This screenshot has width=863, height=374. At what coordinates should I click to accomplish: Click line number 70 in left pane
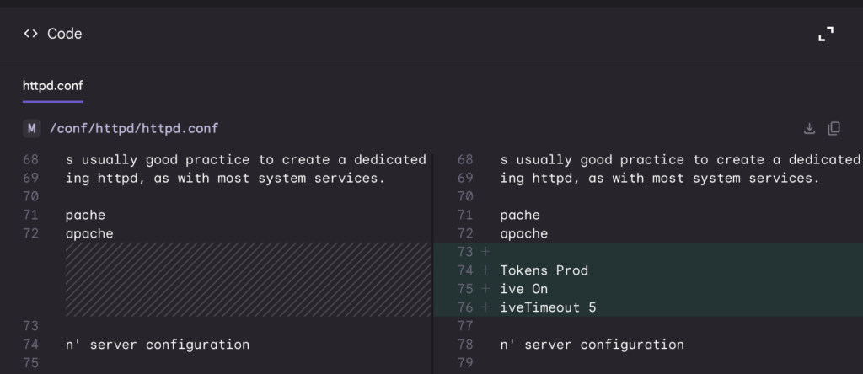31,196
